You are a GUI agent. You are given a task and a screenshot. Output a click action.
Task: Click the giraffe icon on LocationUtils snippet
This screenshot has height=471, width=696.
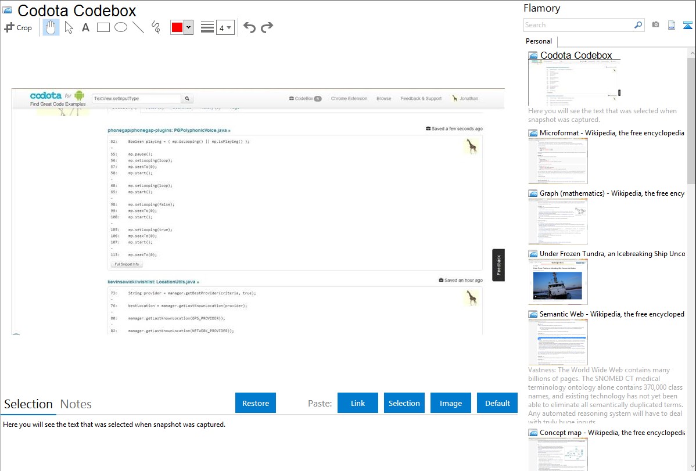point(471,297)
